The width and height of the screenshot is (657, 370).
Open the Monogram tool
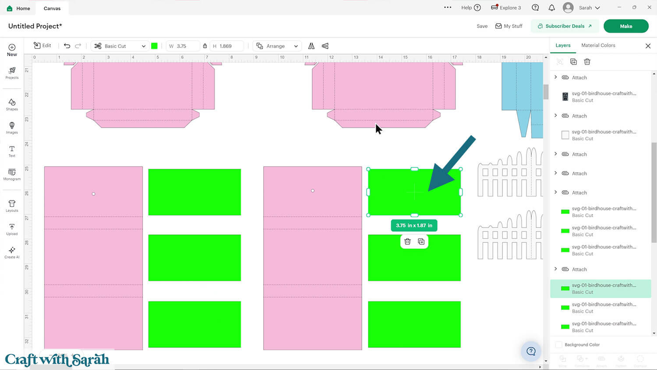tap(12, 174)
